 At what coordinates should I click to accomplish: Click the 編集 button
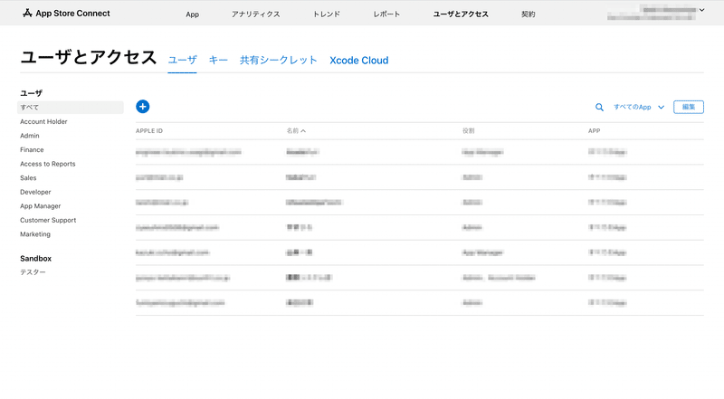pos(689,107)
